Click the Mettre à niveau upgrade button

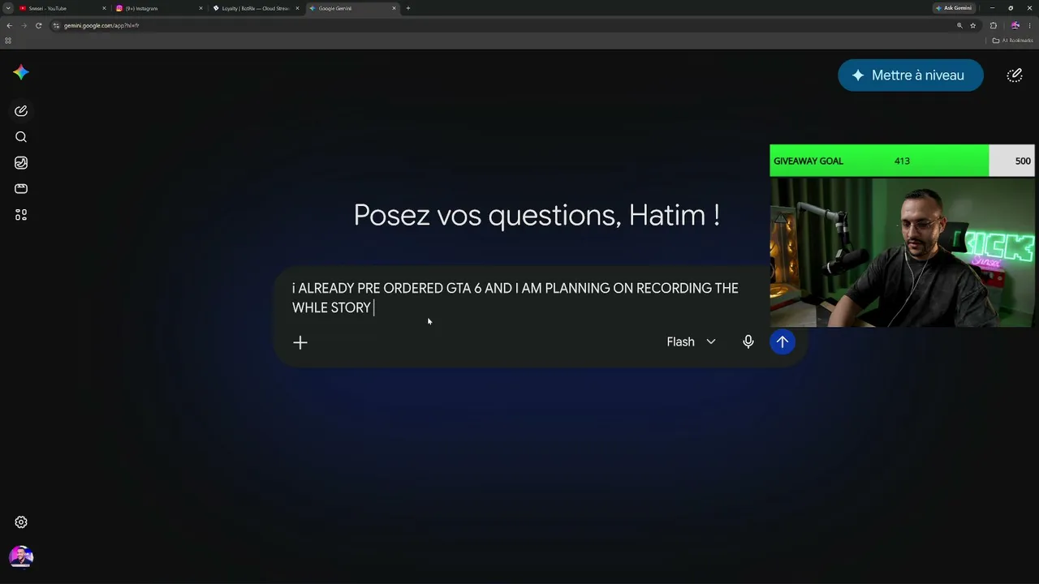coord(911,75)
